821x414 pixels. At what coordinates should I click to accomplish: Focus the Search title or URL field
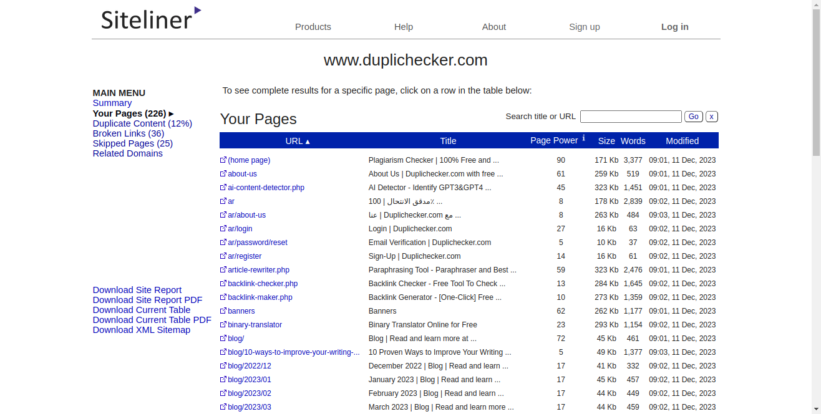click(631, 117)
